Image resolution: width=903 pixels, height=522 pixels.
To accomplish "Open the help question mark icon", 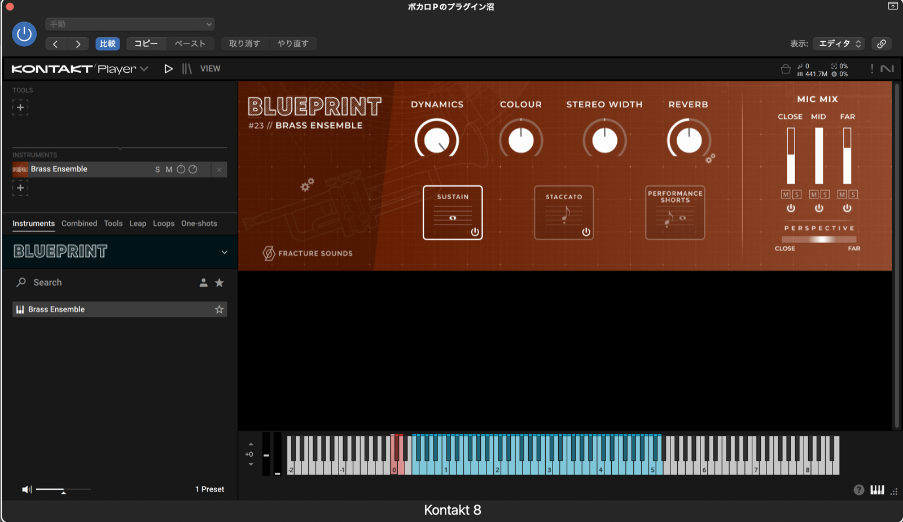I will [858, 490].
